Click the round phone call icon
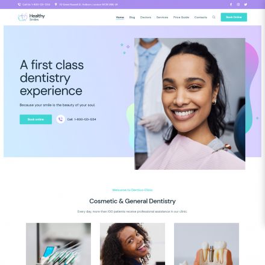The image size is (265, 265). click(61, 119)
